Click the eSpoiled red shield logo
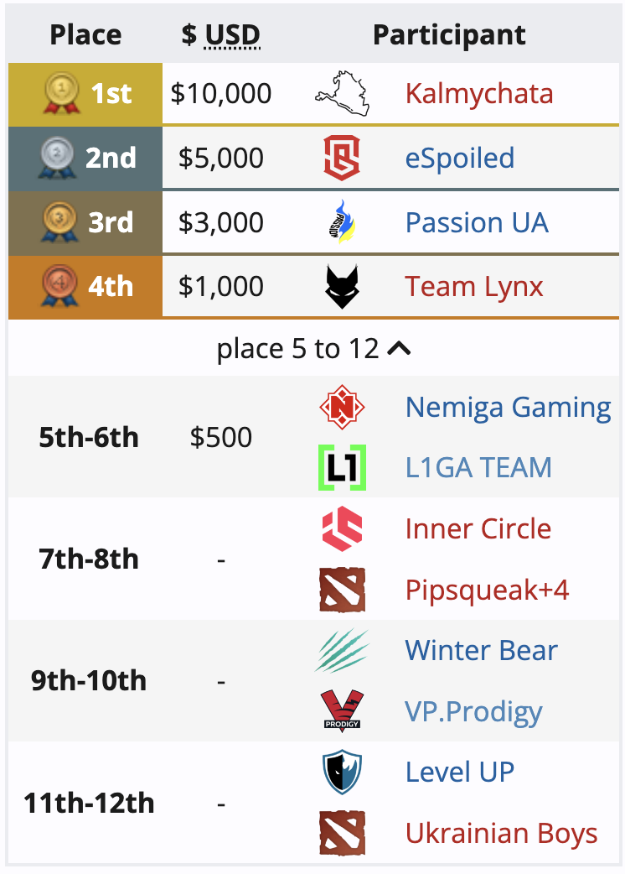Viewport: 625px width, 874px height. pos(342,158)
